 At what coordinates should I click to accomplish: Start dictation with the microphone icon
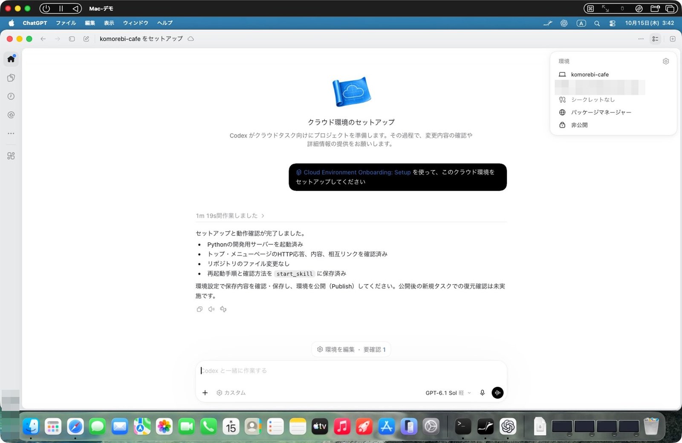point(482,393)
